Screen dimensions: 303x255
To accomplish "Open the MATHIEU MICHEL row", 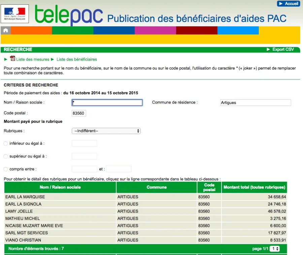I will [145, 219].
